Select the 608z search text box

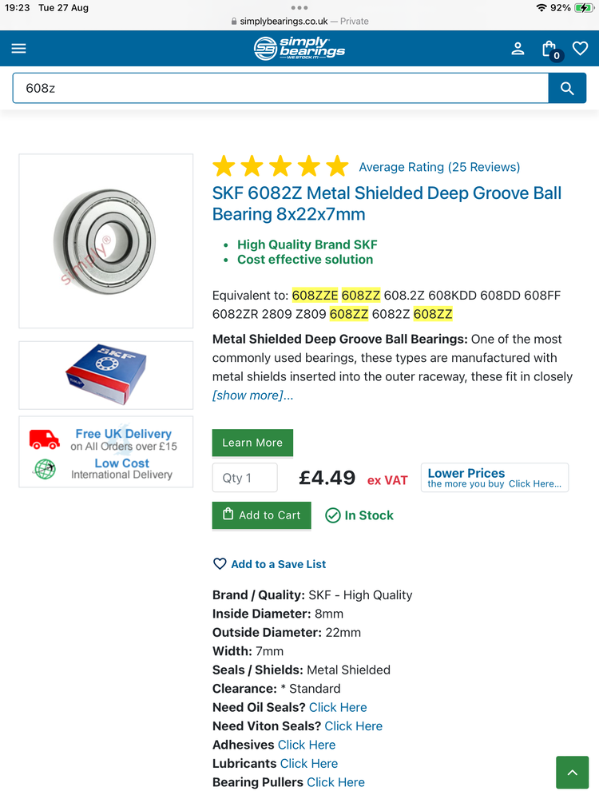pyautogui.click(x=280, y=88)
